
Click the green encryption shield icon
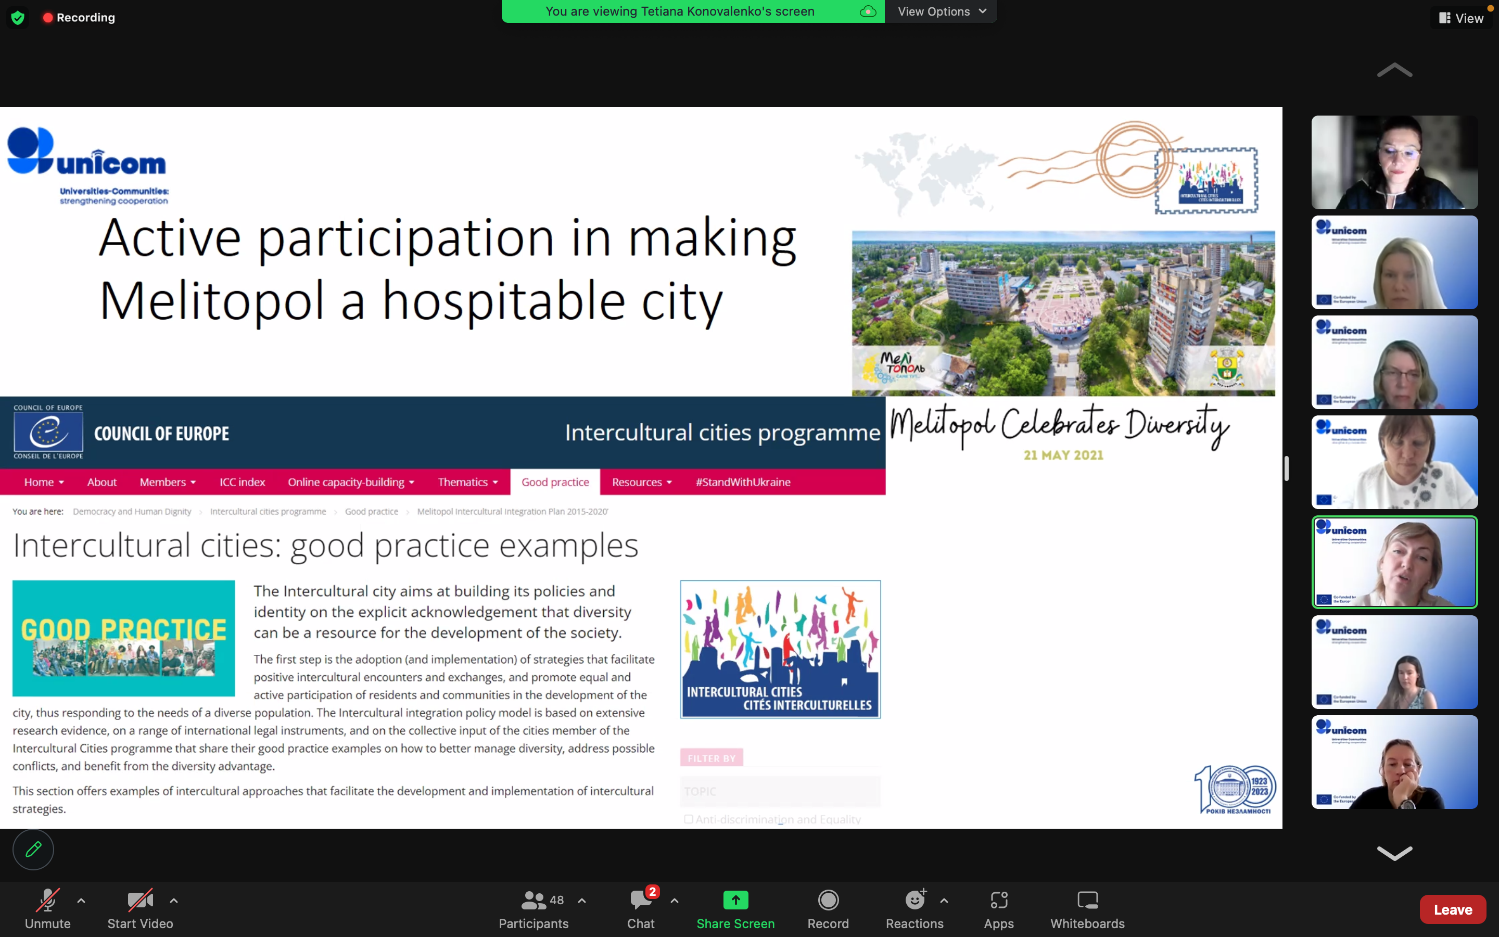click(18, 17)
